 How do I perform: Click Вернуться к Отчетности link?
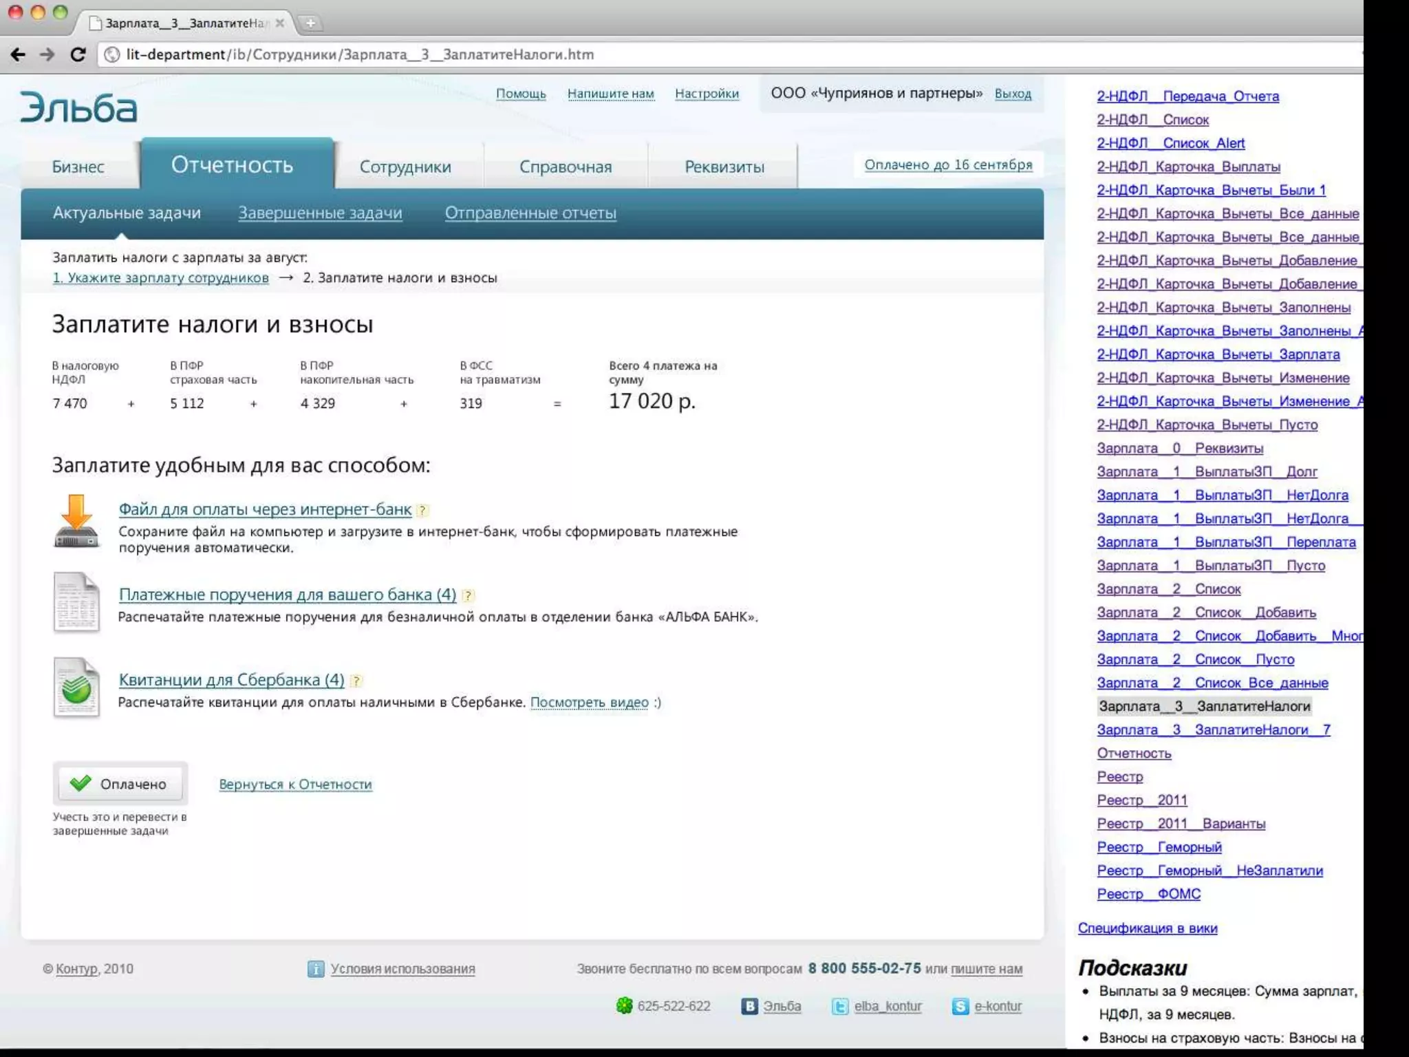tap(295, 784)
